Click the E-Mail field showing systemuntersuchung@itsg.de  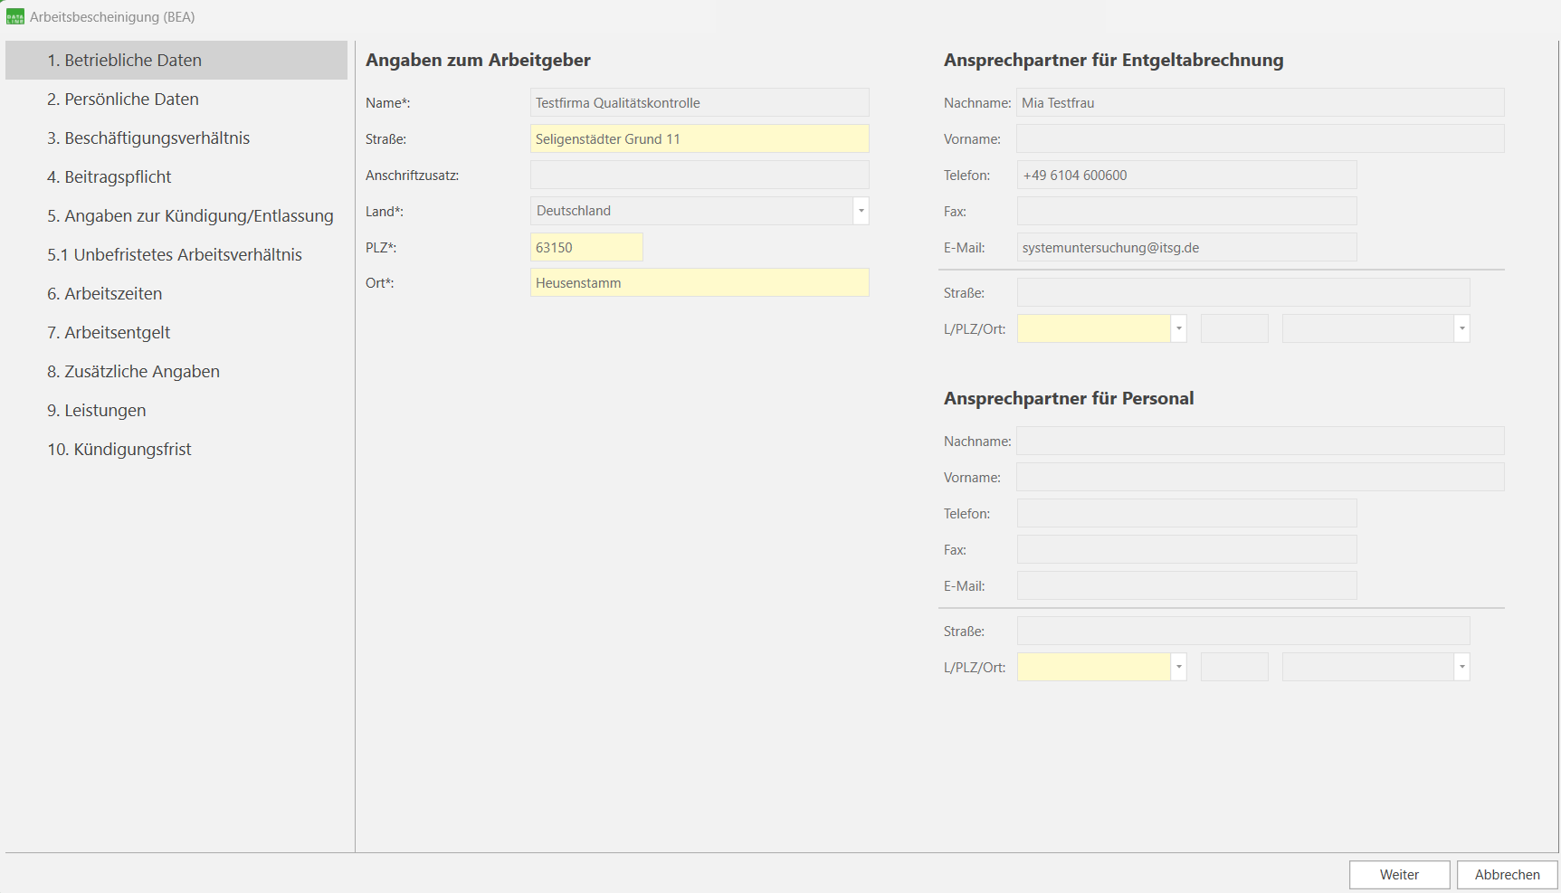tap(1186, 247)
